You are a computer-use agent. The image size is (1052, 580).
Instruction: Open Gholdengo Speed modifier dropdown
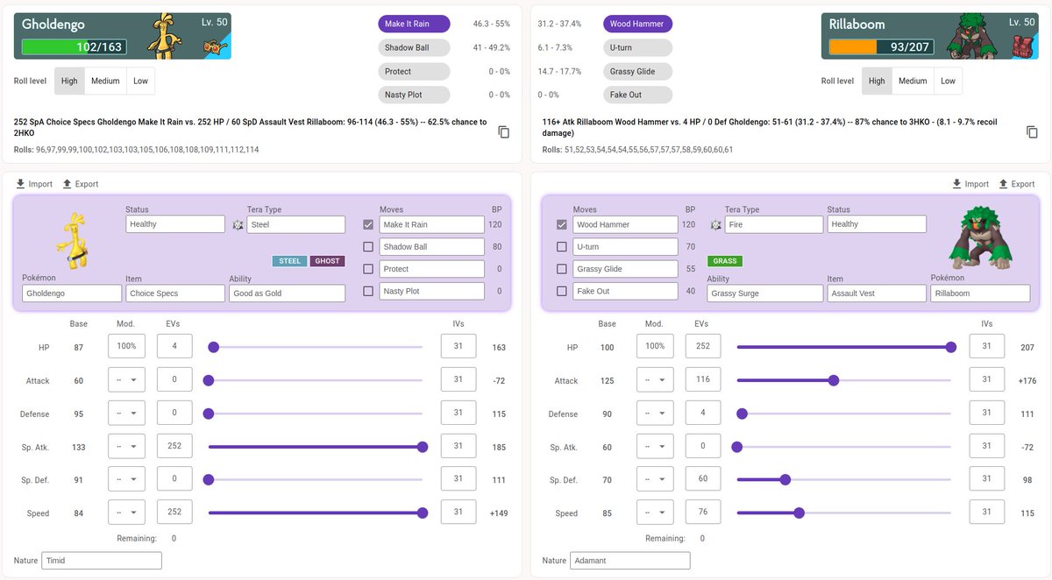click(x=126, y=513)
